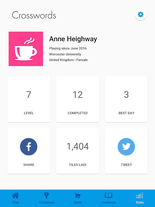This screenshot has height=207, width=155.
Task: Click the Anne Heighway profile name
Action: [x=73, y=39]
